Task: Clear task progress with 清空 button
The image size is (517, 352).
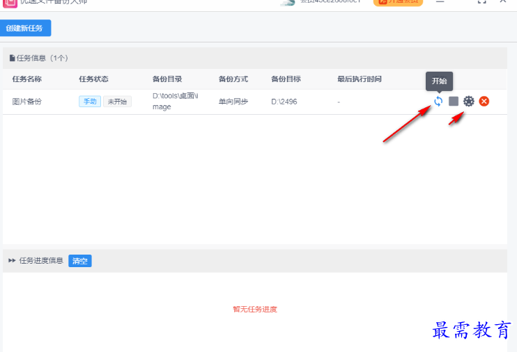Action: point(80,261)
